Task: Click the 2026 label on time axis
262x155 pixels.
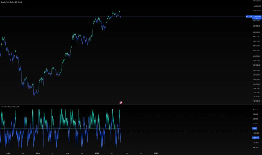Action: click(127, 153)
